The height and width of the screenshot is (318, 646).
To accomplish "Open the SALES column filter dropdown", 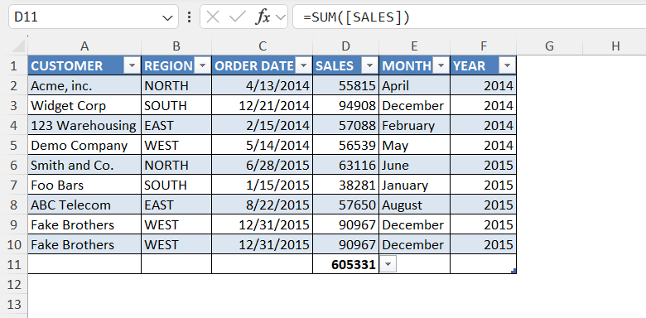I will [370, 65].
